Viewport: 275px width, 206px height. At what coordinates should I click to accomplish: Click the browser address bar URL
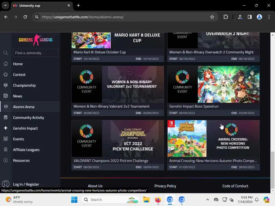coord(83,17)
